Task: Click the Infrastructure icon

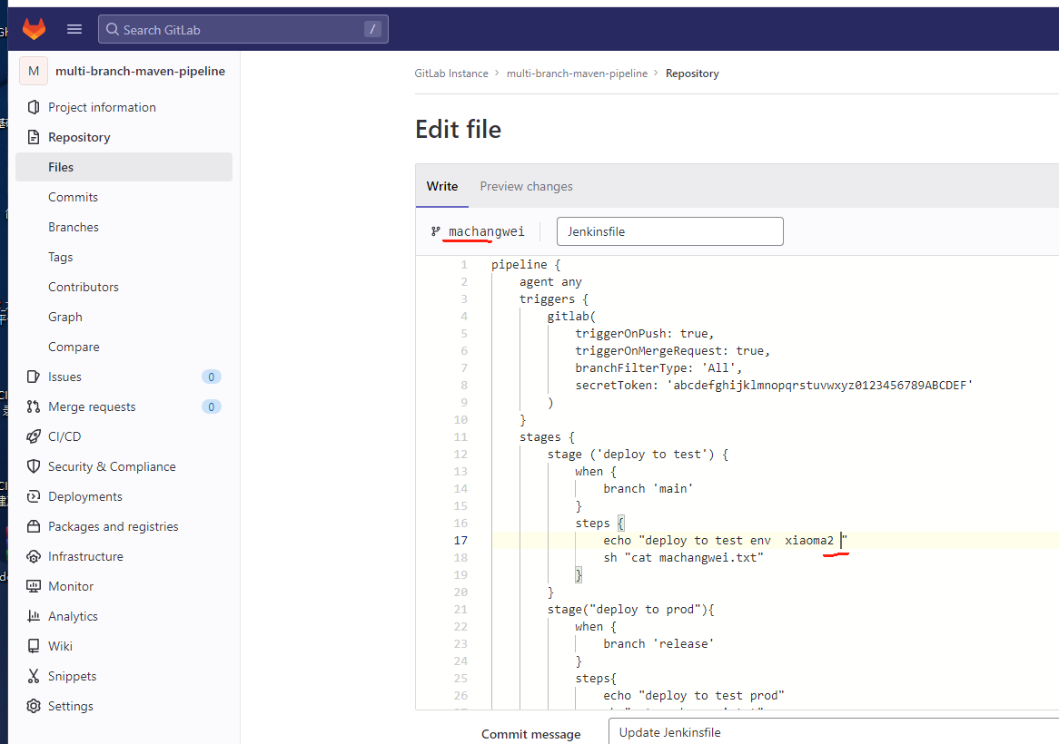Action: pos(33,556)
